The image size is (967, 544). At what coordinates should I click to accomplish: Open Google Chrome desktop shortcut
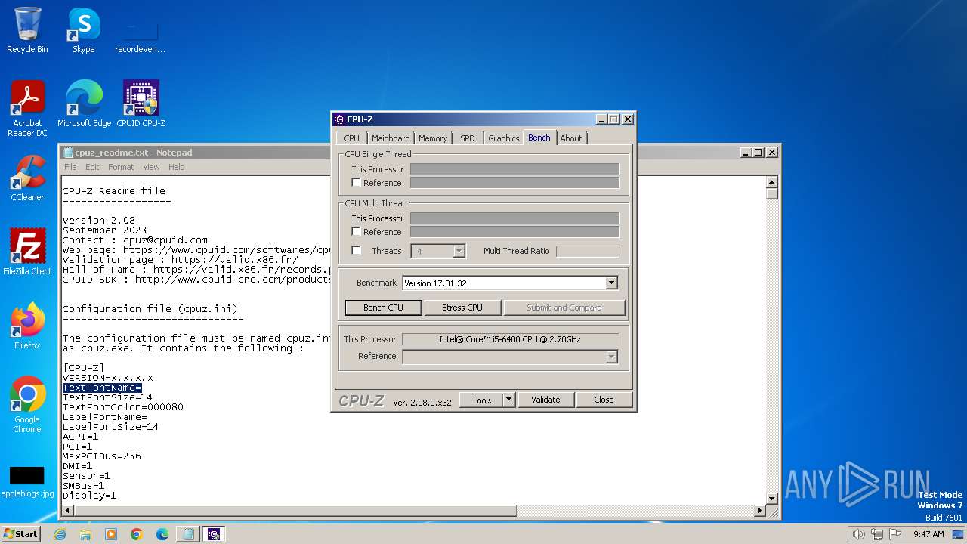[x=27, y=405]
